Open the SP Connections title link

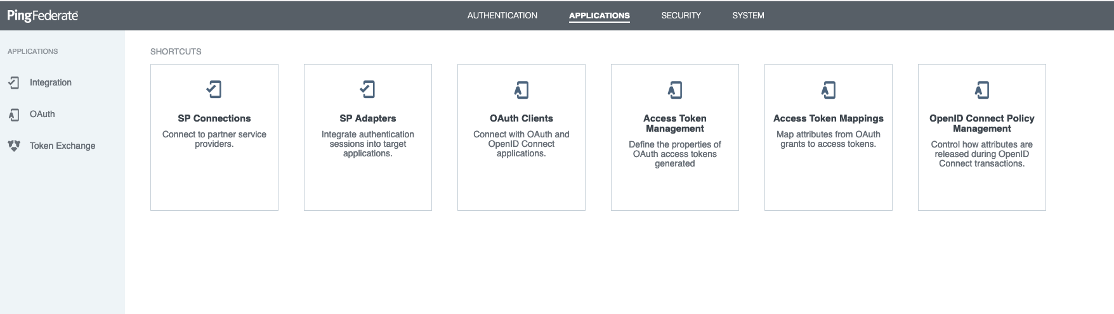[214, 118]
